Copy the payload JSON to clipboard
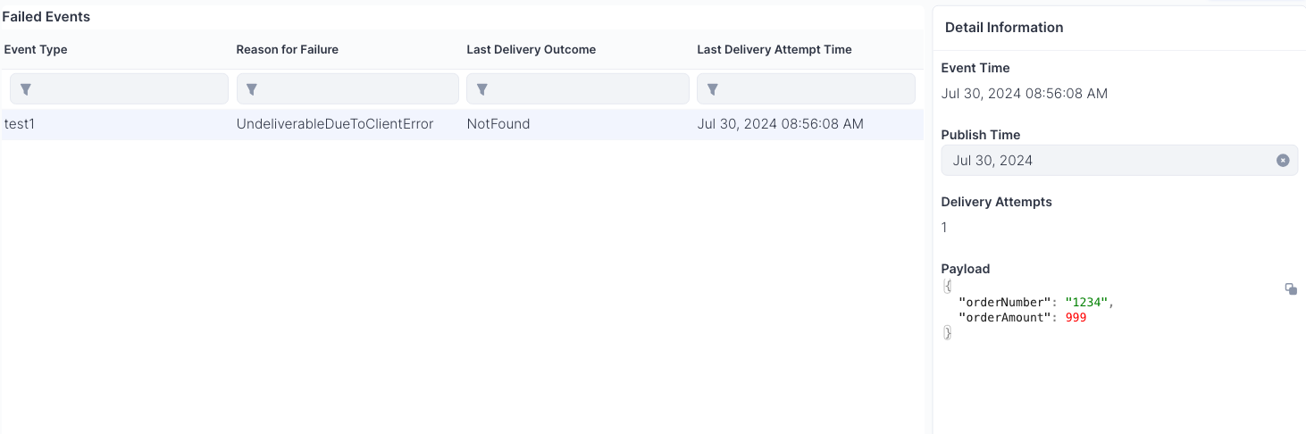Viewport: 1306px width, 434px height. coord(1291,288)
